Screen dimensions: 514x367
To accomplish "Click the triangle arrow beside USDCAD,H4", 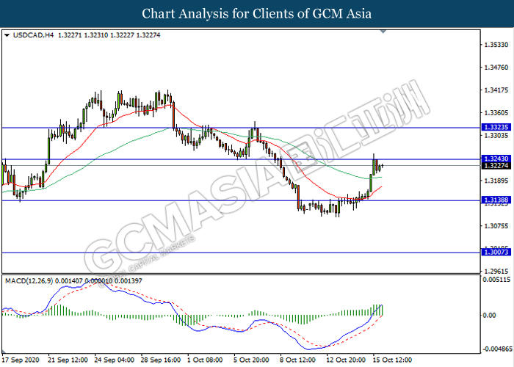I will (x=7, y=34).
